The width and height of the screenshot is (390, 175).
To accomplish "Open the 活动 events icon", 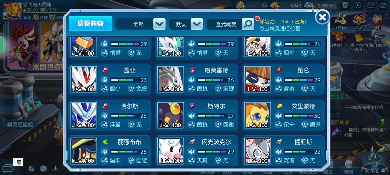I will pyautogui.click(x=359, y=22).
